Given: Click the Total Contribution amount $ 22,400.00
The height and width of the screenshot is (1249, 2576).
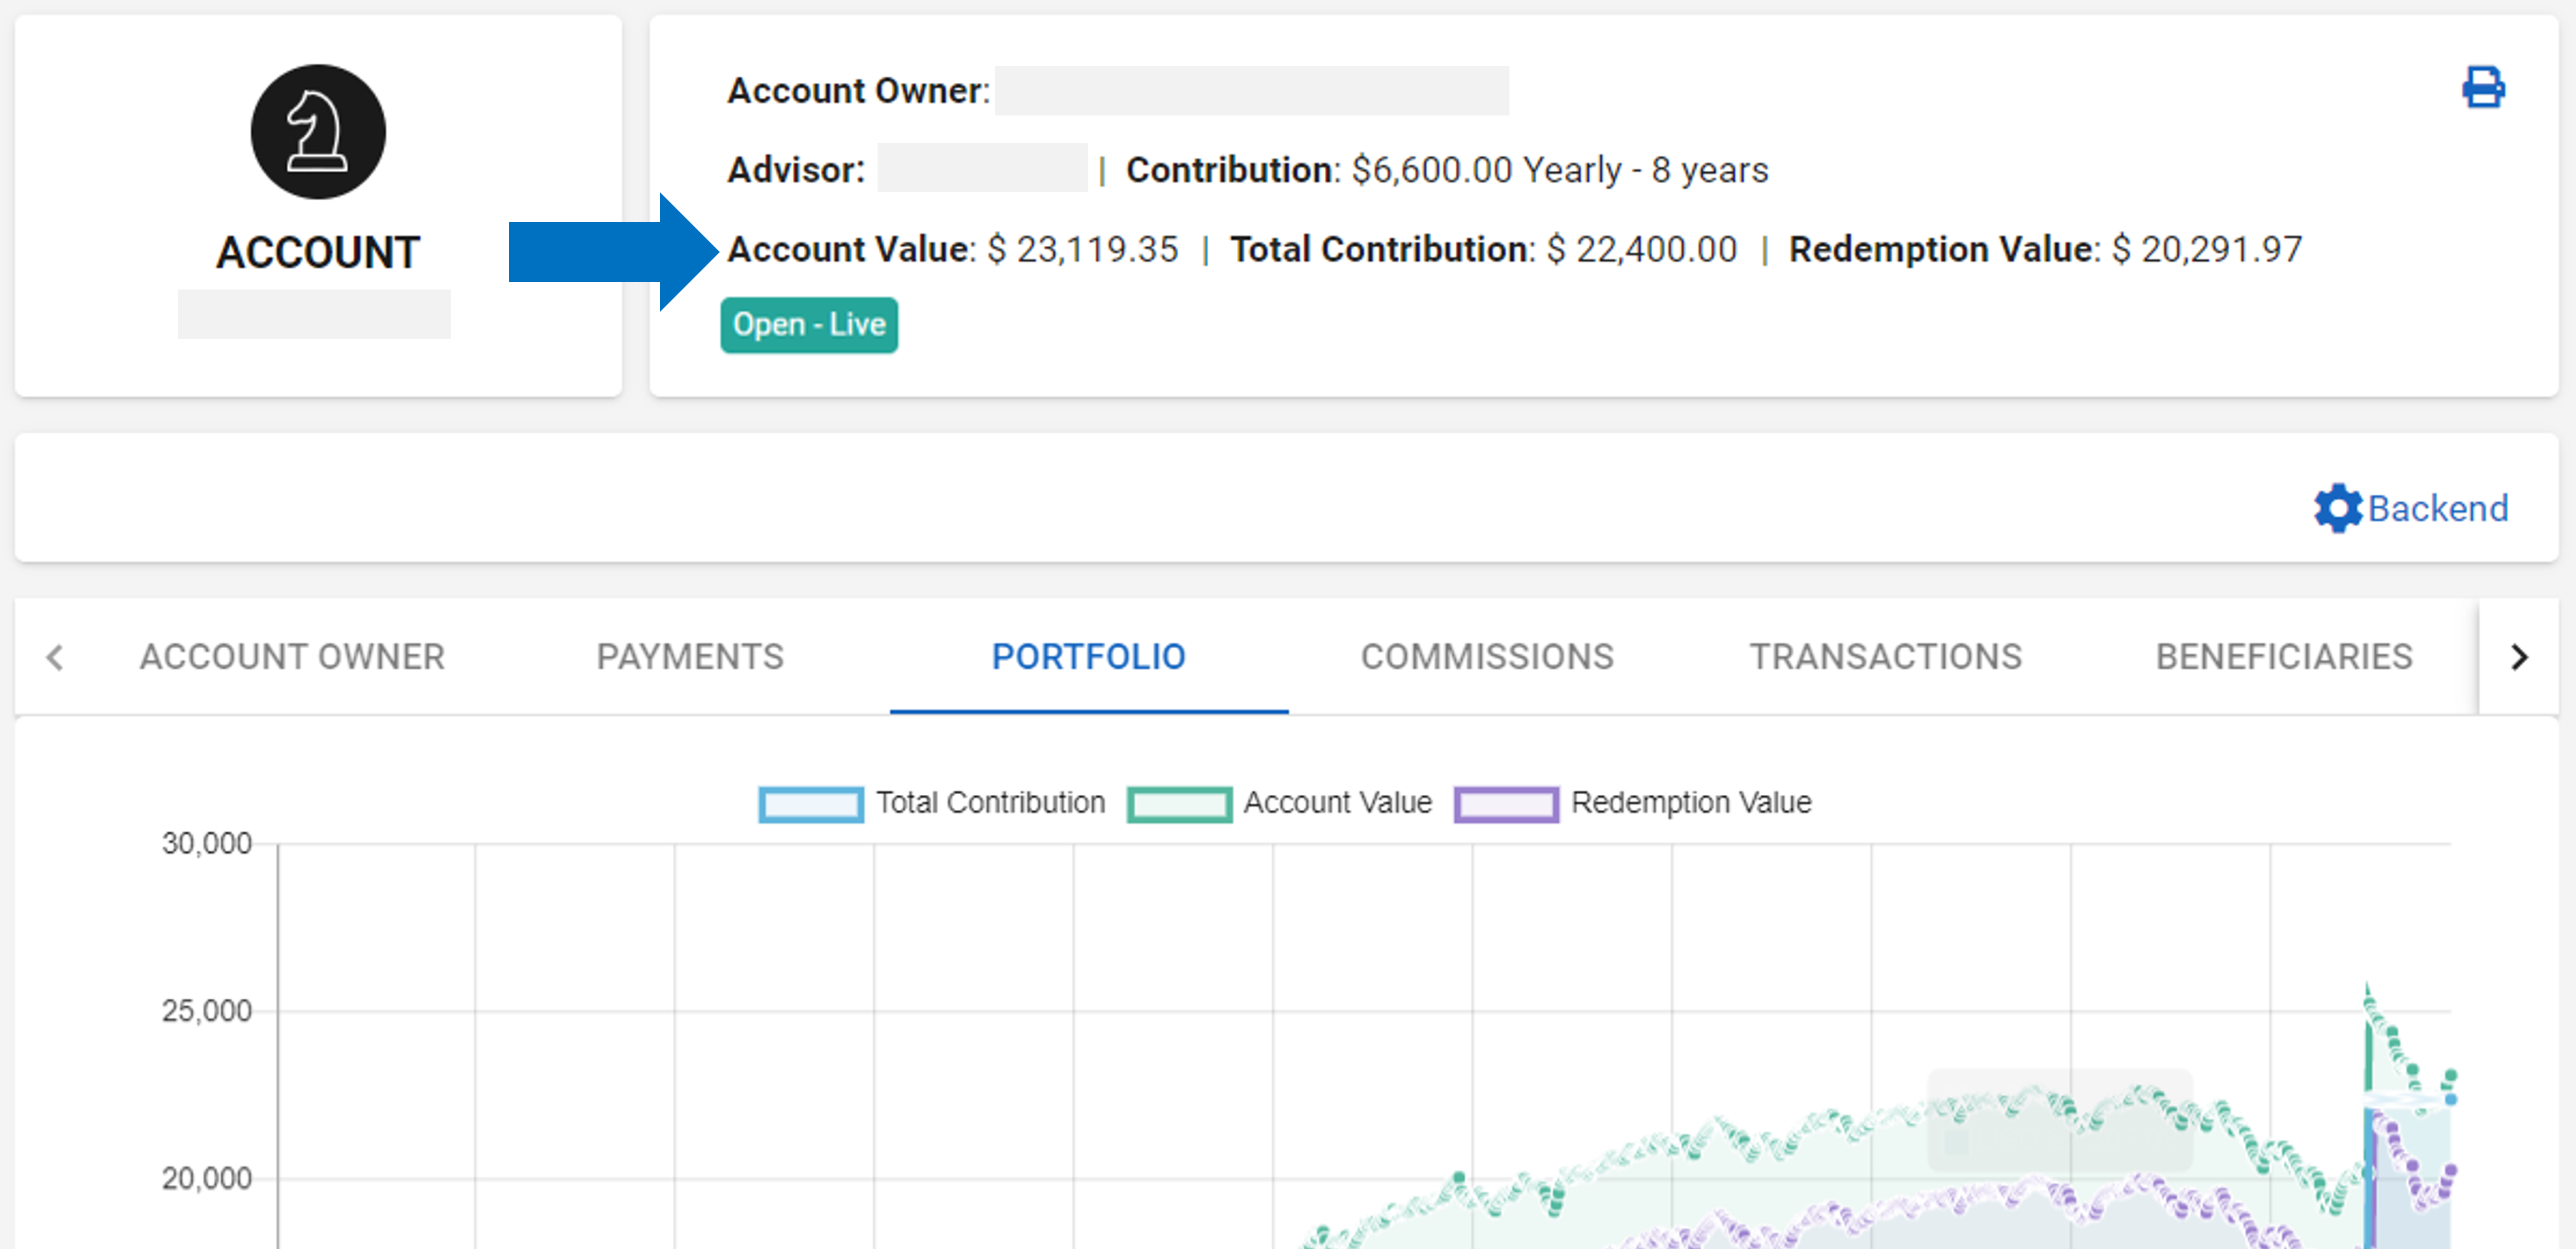Looking at the screenshot, I should click(x=1642, y=249).
